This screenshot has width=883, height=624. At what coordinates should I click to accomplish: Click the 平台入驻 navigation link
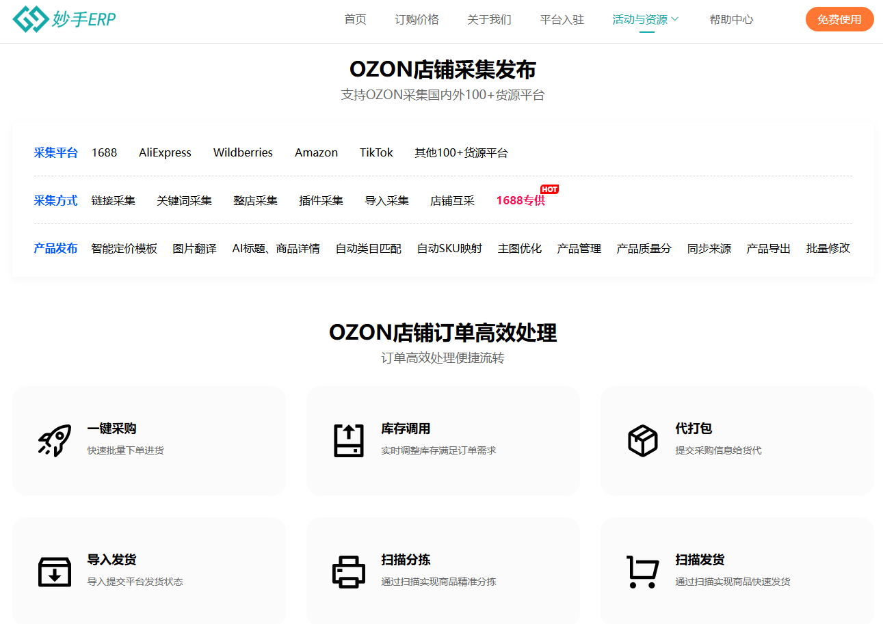(562, 20)
